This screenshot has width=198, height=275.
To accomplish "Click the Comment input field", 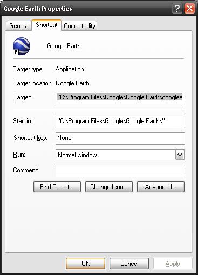I will [x=120, y=171].
